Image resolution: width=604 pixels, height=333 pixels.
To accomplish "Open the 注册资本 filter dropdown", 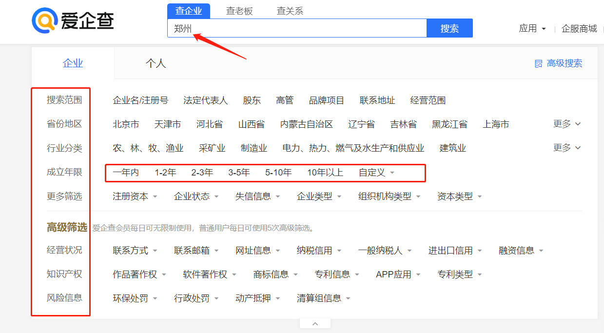I will tap(135, 196).
